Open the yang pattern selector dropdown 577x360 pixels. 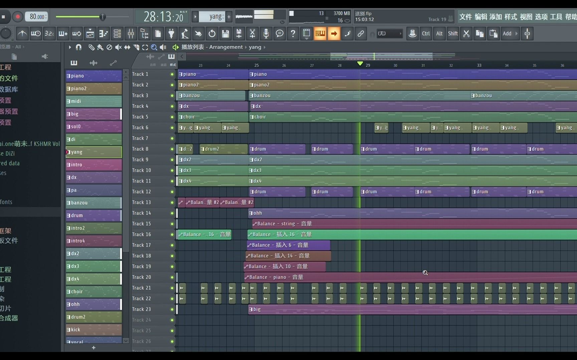212,17
